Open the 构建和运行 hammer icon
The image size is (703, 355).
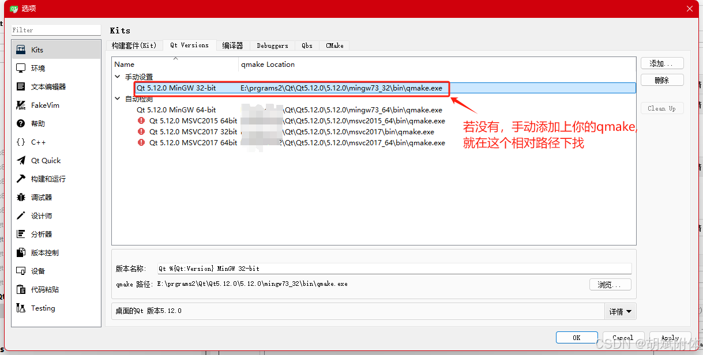pos(21,179)
